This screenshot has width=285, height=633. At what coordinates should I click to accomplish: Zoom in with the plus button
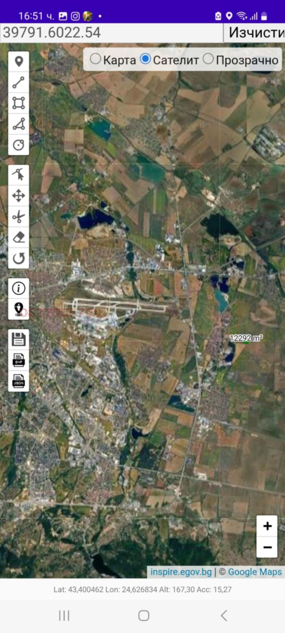tap(267, 526)
